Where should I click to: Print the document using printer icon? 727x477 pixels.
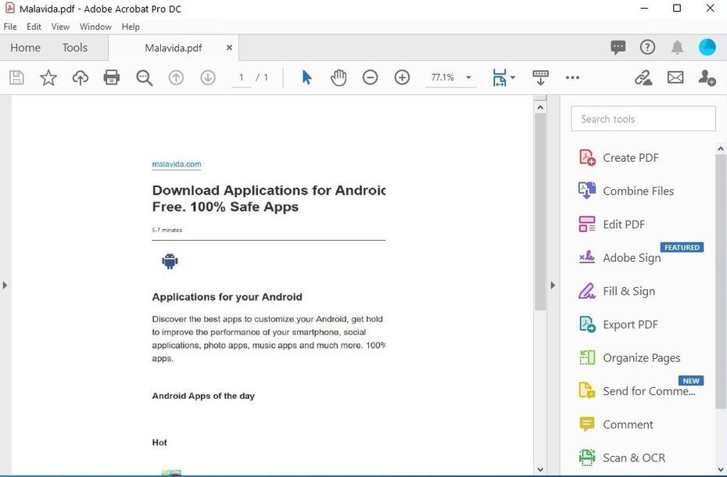[112, 77]
